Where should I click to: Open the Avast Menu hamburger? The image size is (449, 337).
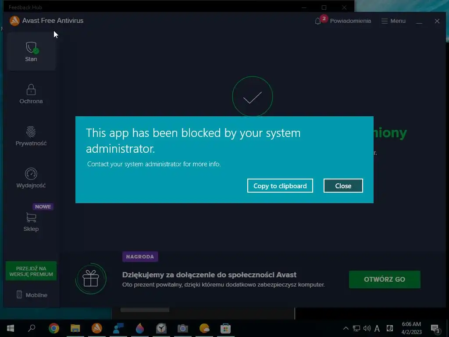tap(393, 21)
